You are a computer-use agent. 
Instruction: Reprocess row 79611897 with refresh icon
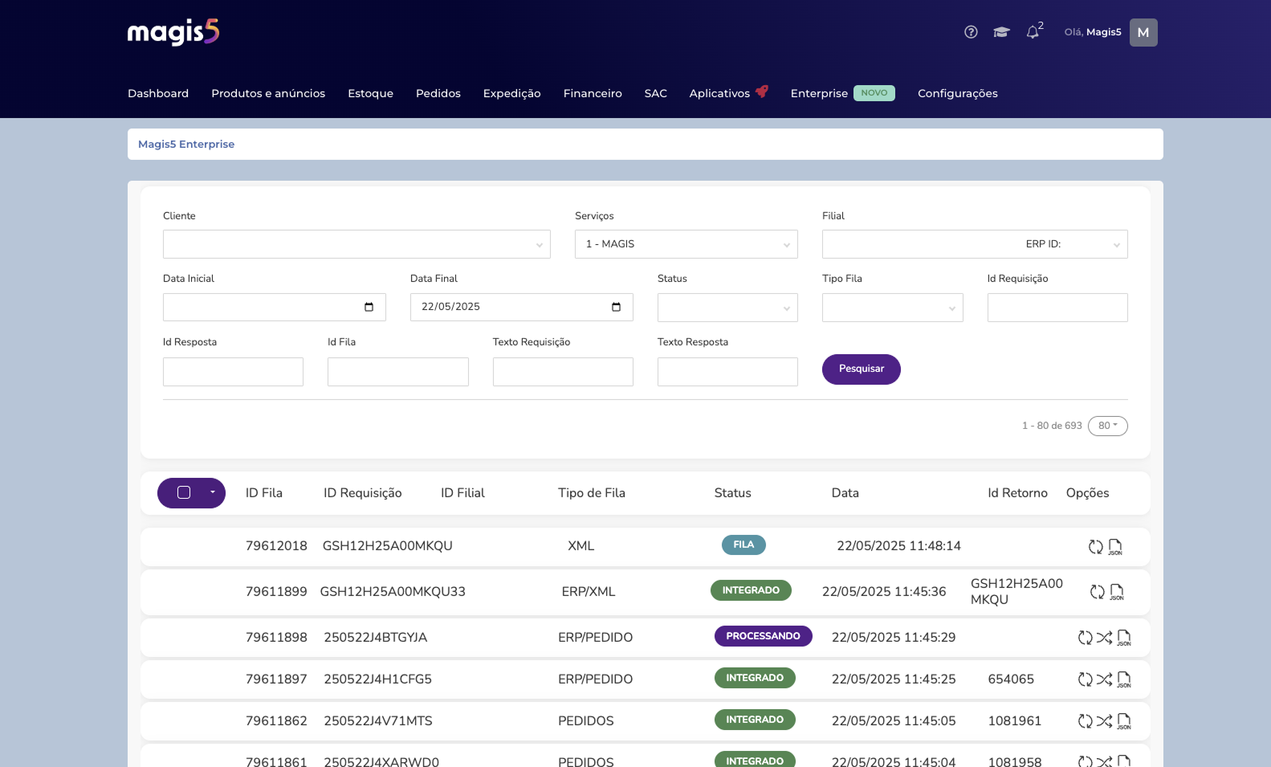coord(1086,679)
